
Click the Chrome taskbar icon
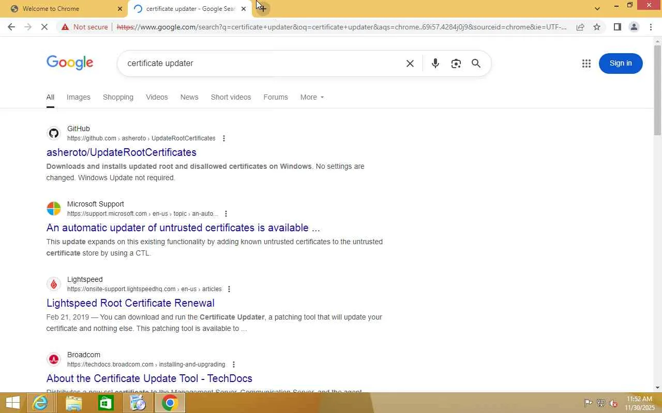(x=170, y=403)
